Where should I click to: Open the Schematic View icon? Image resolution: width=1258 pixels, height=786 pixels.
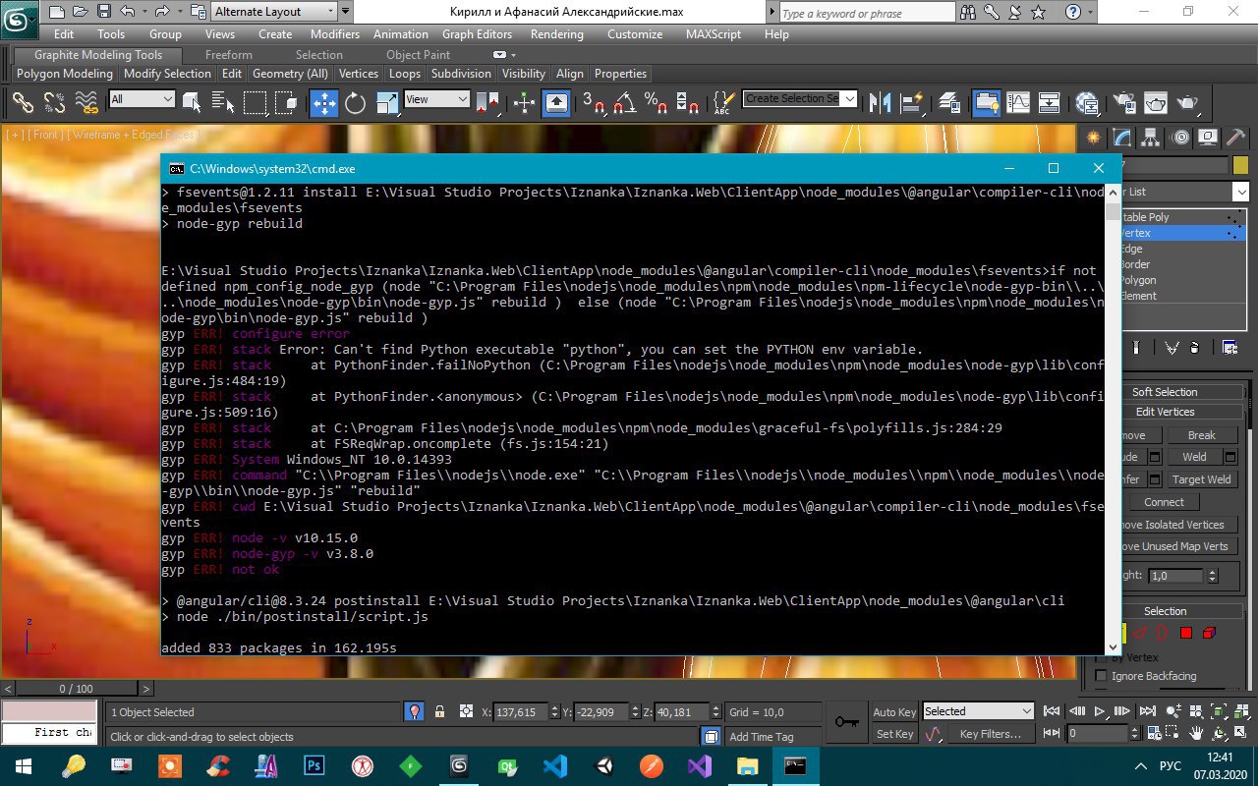(1050, 102)
